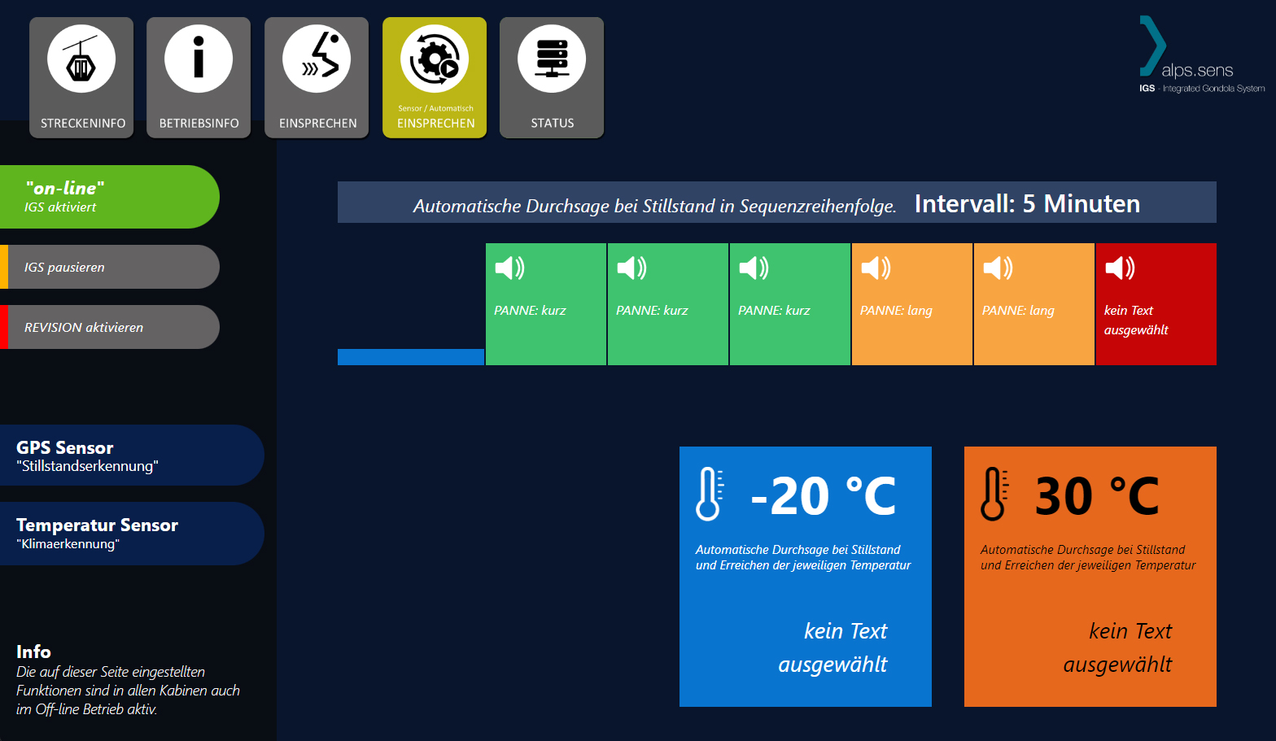The width and height of the screenshot is (1276, 741).
Task: Click the Sensor/Automatisch Einsprechen gear icon
Action: (x=435, y=59)
